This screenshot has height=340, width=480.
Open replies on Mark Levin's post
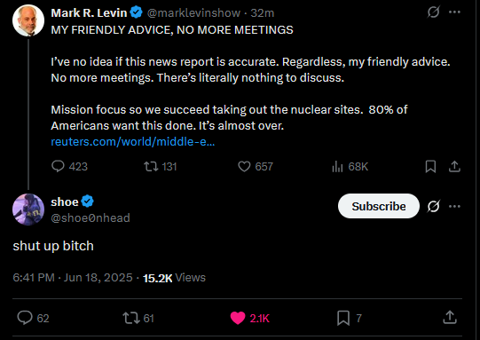pyautogui.click(x=58, y=166)
